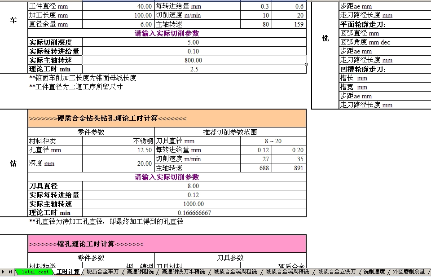Click the drilling spindle speed input 1000.00

pos(194,204)
